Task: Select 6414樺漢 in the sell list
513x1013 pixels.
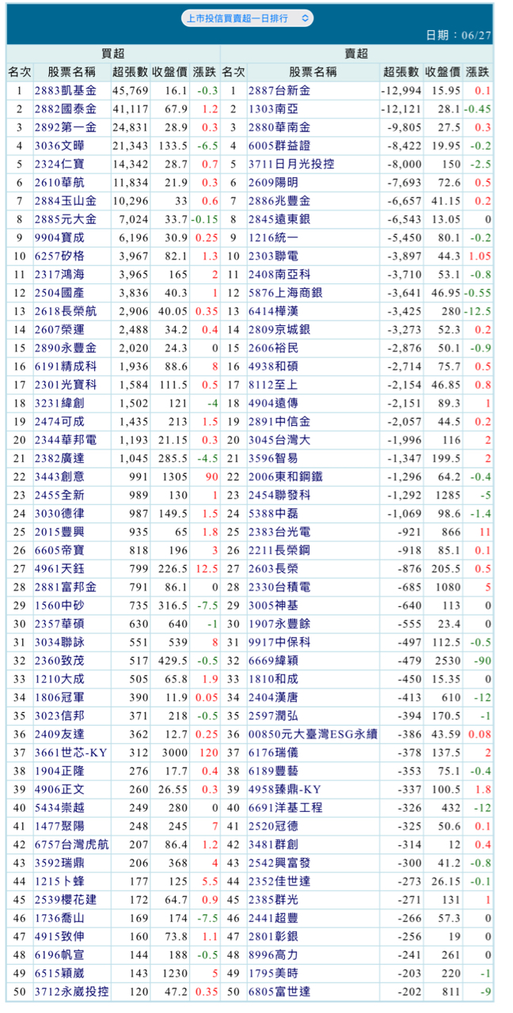Action: 273,311
